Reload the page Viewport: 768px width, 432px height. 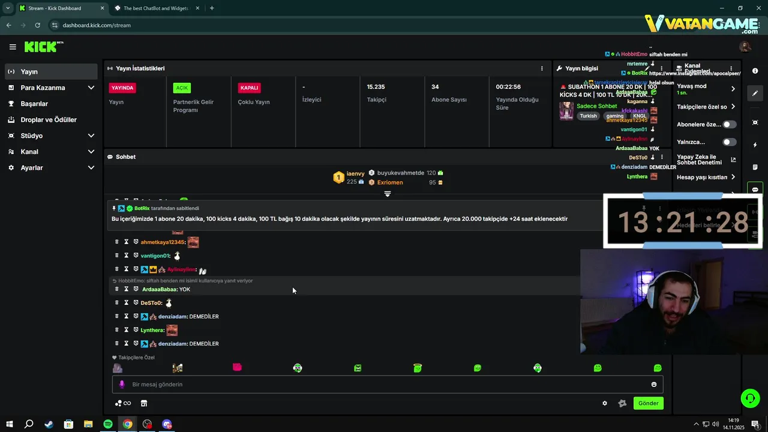[x=37, y=25]
